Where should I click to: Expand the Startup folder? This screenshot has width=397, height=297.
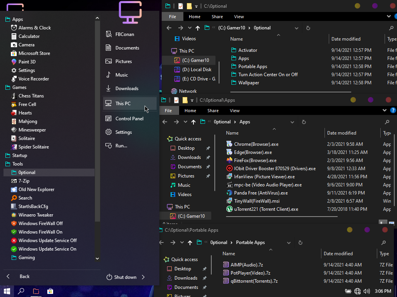click(x=16, y=155)
